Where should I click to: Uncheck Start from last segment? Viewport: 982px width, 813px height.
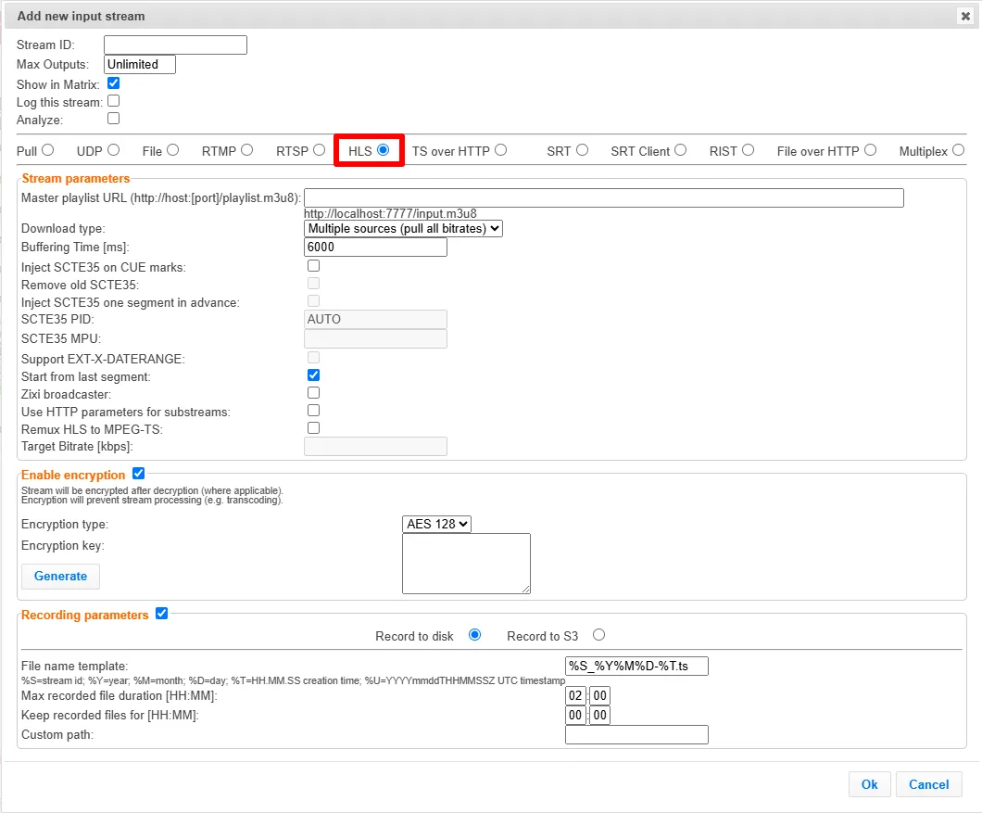click(x=314, y=375)
